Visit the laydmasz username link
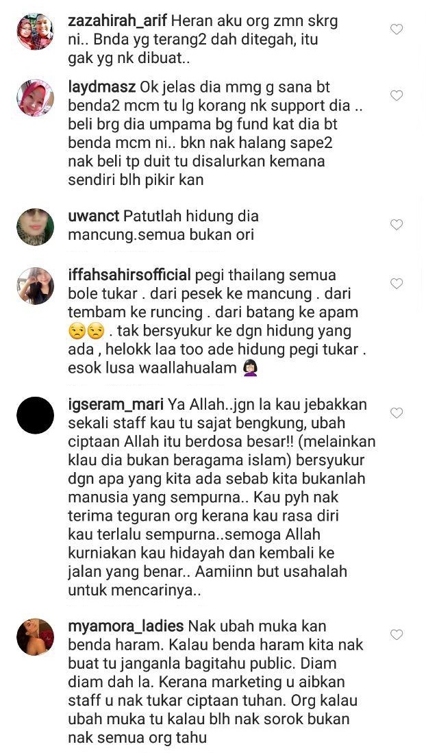This screenshot has height=753, width=426. pyautogui.click(x=102, y=88)
